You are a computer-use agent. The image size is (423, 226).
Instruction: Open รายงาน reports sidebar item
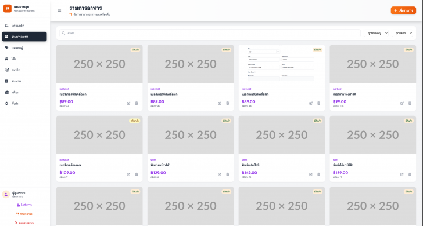coord(24,81)
